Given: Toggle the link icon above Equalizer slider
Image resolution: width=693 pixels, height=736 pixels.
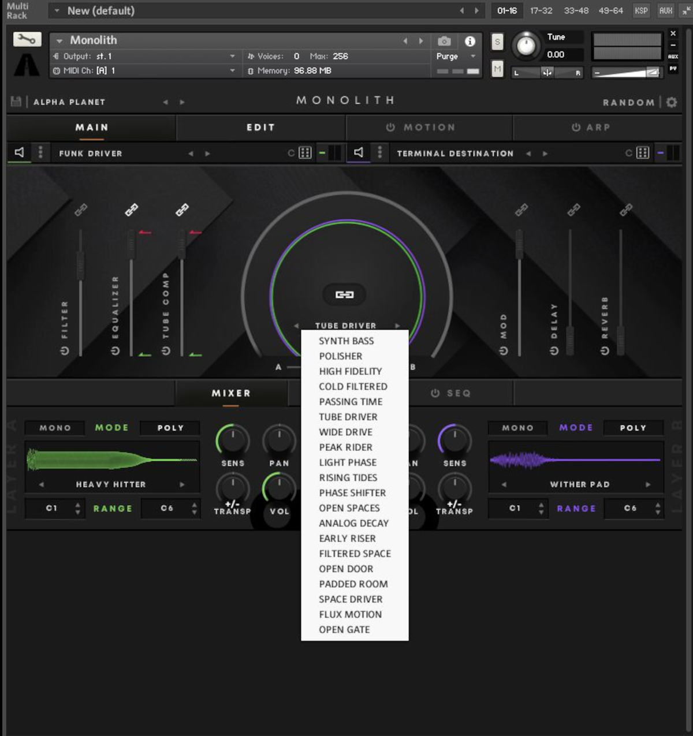Looking at the screenshot, I should 132,210.
